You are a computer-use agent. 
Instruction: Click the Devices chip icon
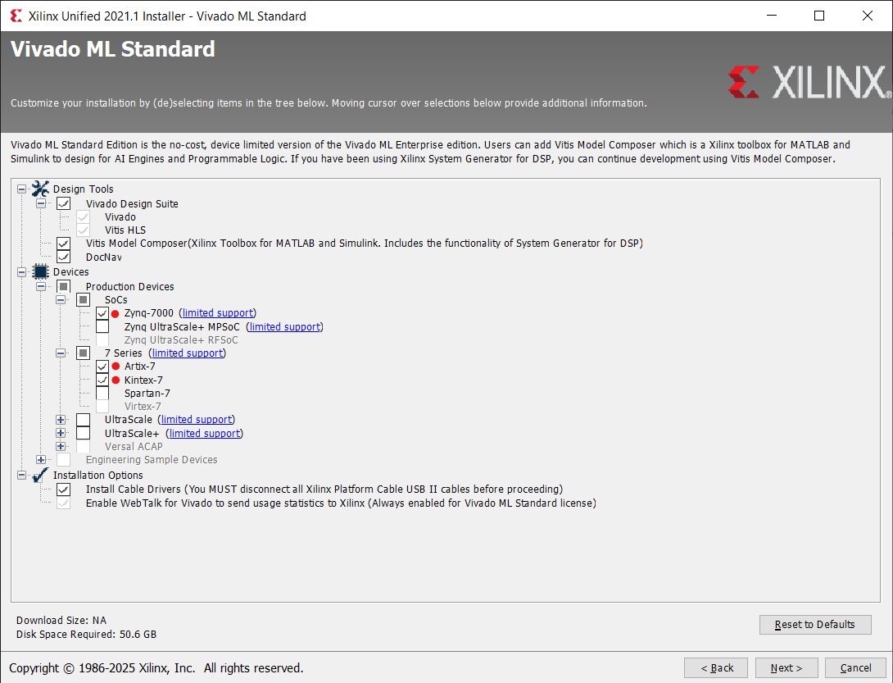[x=40, y=271]
